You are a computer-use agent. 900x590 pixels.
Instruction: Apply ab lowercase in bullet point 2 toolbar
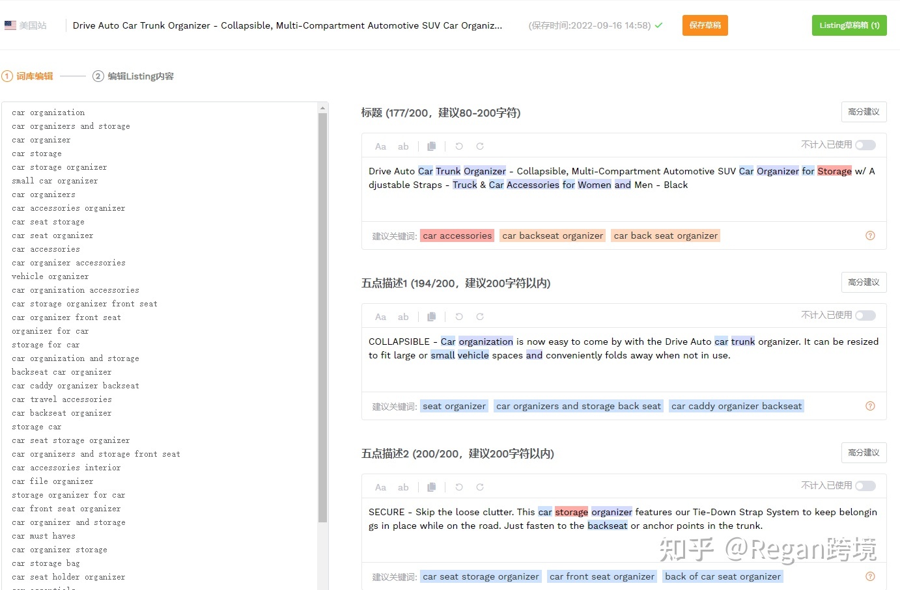403,487
